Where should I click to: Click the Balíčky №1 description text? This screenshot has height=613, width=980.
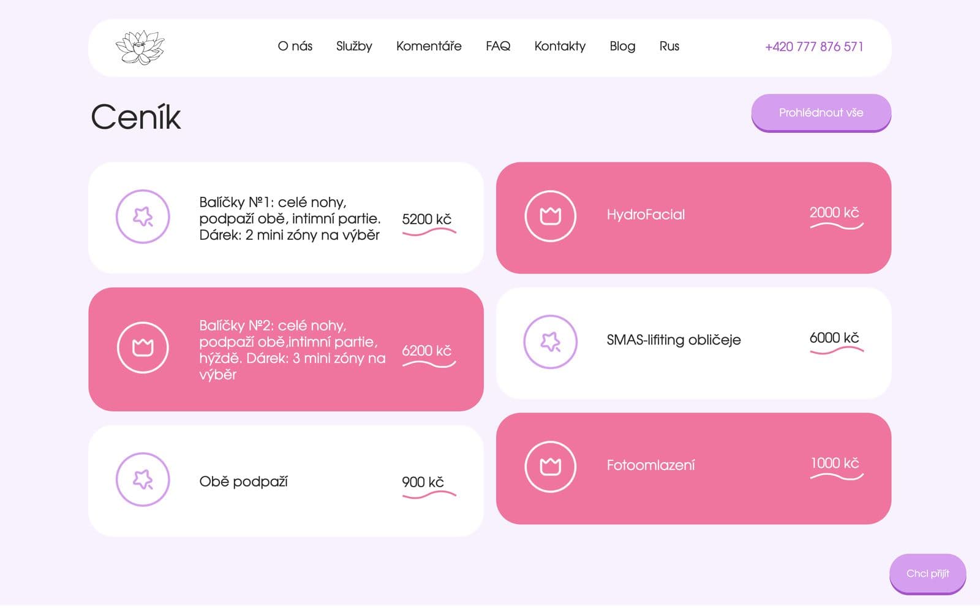290,218
